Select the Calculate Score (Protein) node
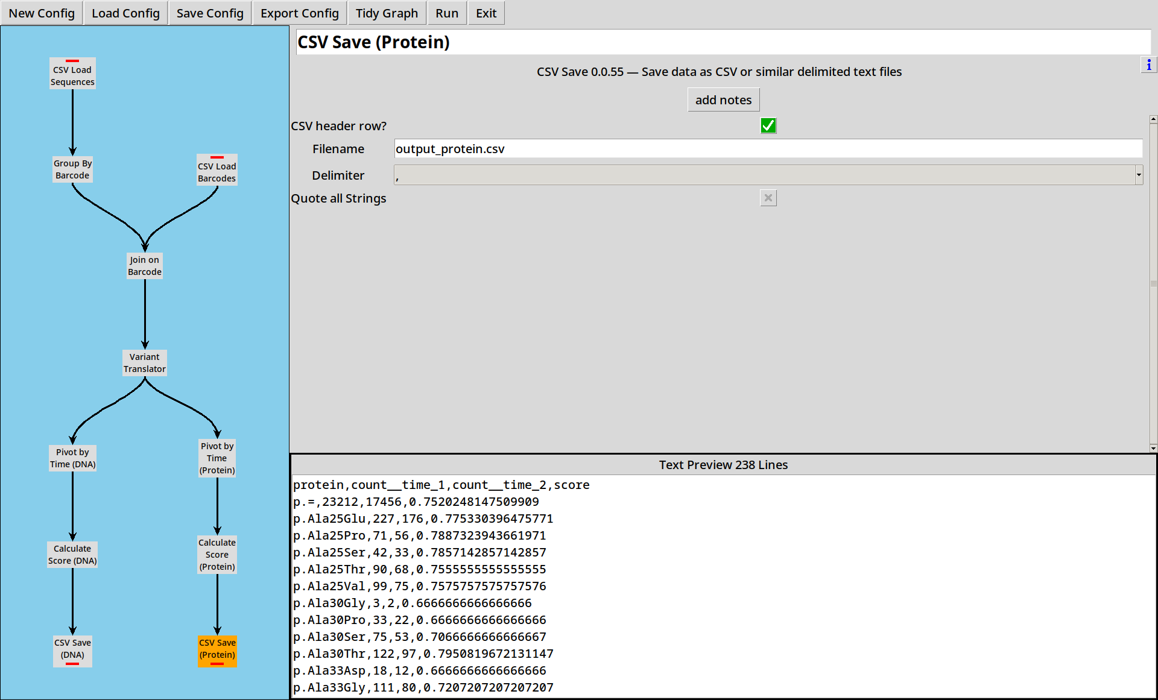The image size is (1158, 700). click(x=217, y=555)
